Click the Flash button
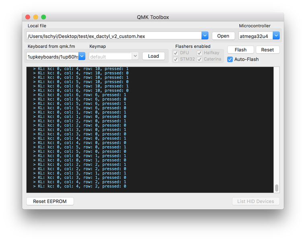 coord(240,50)
